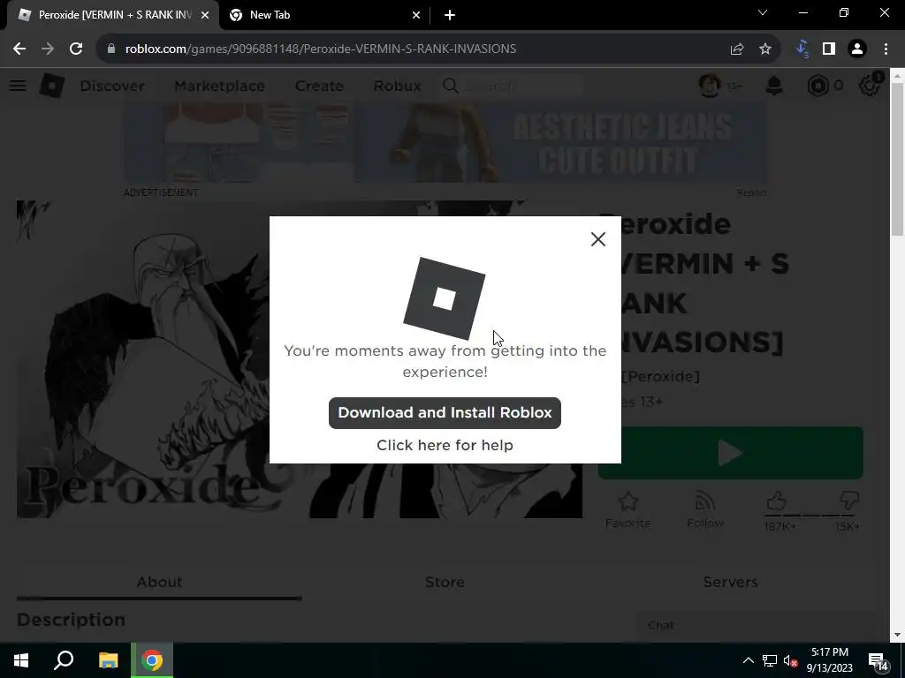Open the Robux balance icon
The image size is (905, 678).
click(818, 86)
